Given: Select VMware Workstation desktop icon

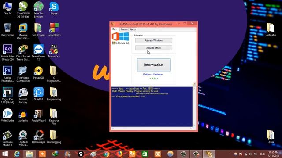Looking at the screenshot, I should tap(23, 31).
